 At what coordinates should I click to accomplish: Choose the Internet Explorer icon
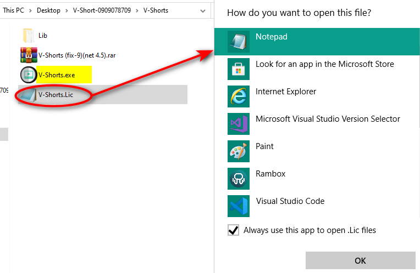[239, 96]
